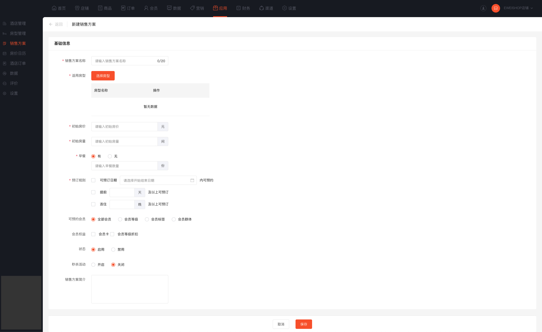The image size is (542, 332).
Task: Check the 会员等级折扣 checkbox
Action: pos(112,234)
